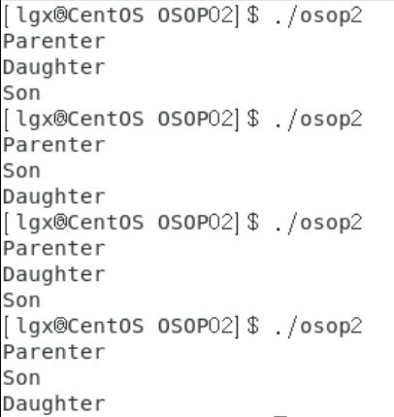Click the Son output of the first run
Image resolution: width=394 pixels, height=417 pixels.
(21, 93)
